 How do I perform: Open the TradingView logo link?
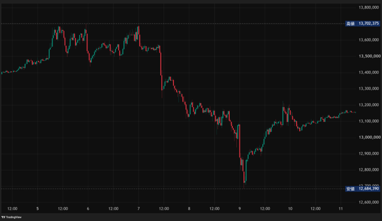[11, 217]
